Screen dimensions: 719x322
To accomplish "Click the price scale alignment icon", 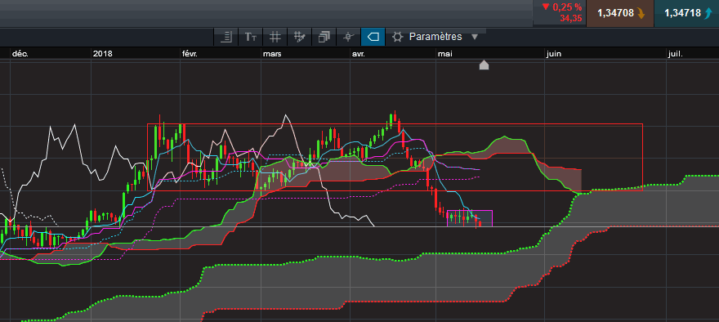I will click(x=226, y=37).
